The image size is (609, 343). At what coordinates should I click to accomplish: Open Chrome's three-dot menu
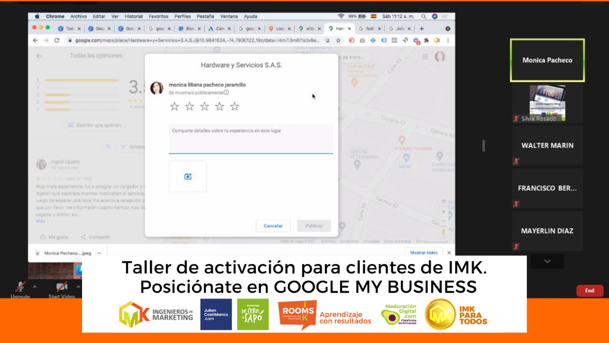tap(448, 40)
